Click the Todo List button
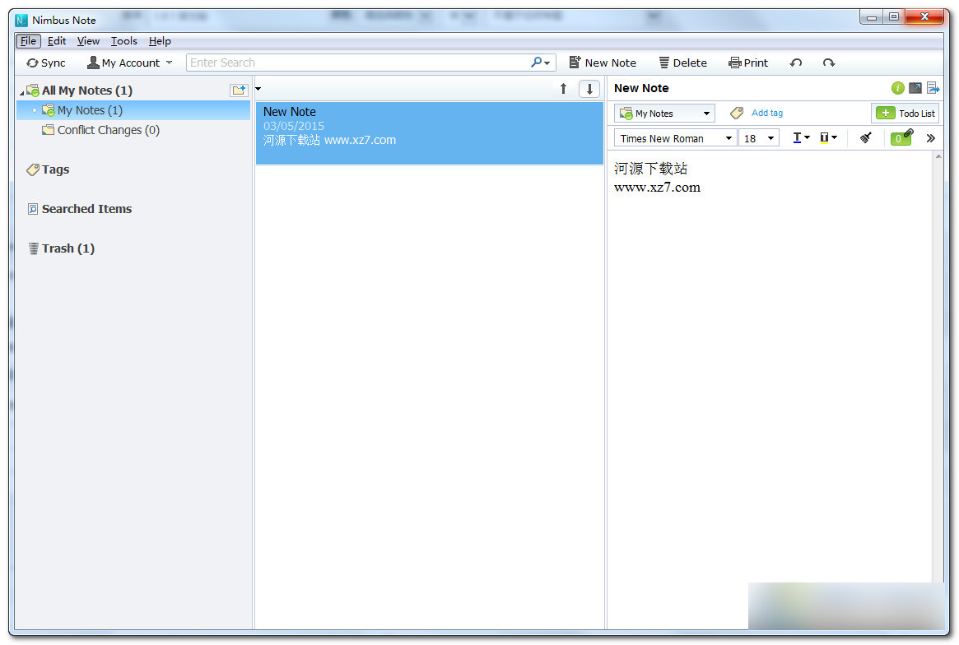The width and height of the screenshot is (959, 645). click(x=905, y=114)
